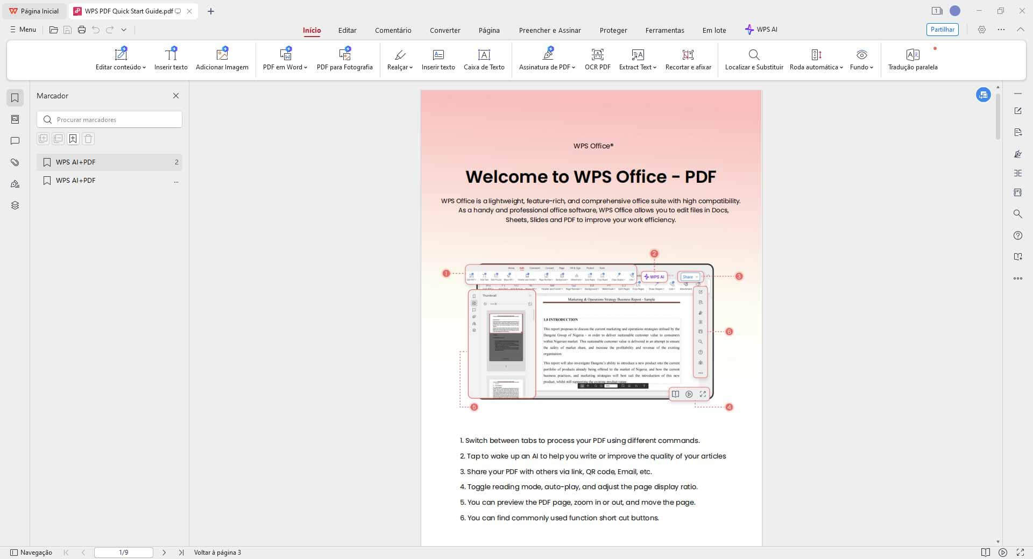Viewport: 1033px width, 559px height.
Task: Delete bookmark using trash icon
Action: pyautogui.click(x=87, y=138)
